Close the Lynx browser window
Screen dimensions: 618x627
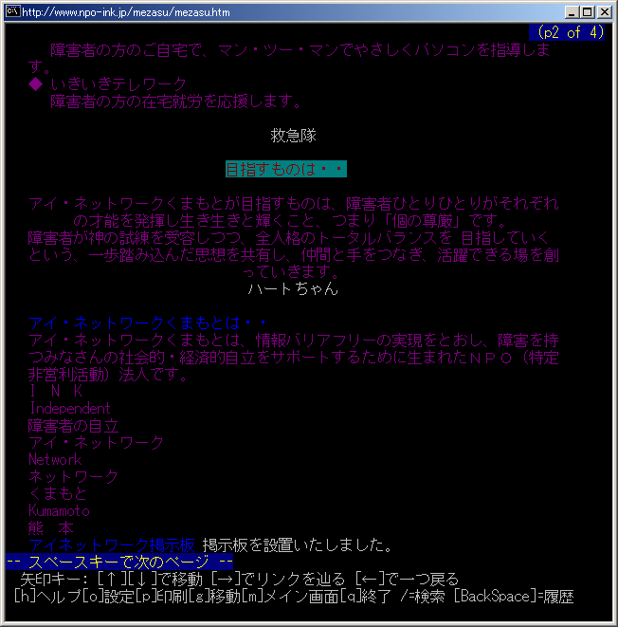click(x=605, y=12)
